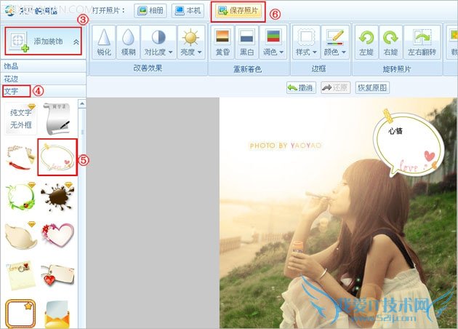Viewport: 458px width, 329px height.
Task: Open the 对比度 contrast dropdown
Action: coord(158,42)
